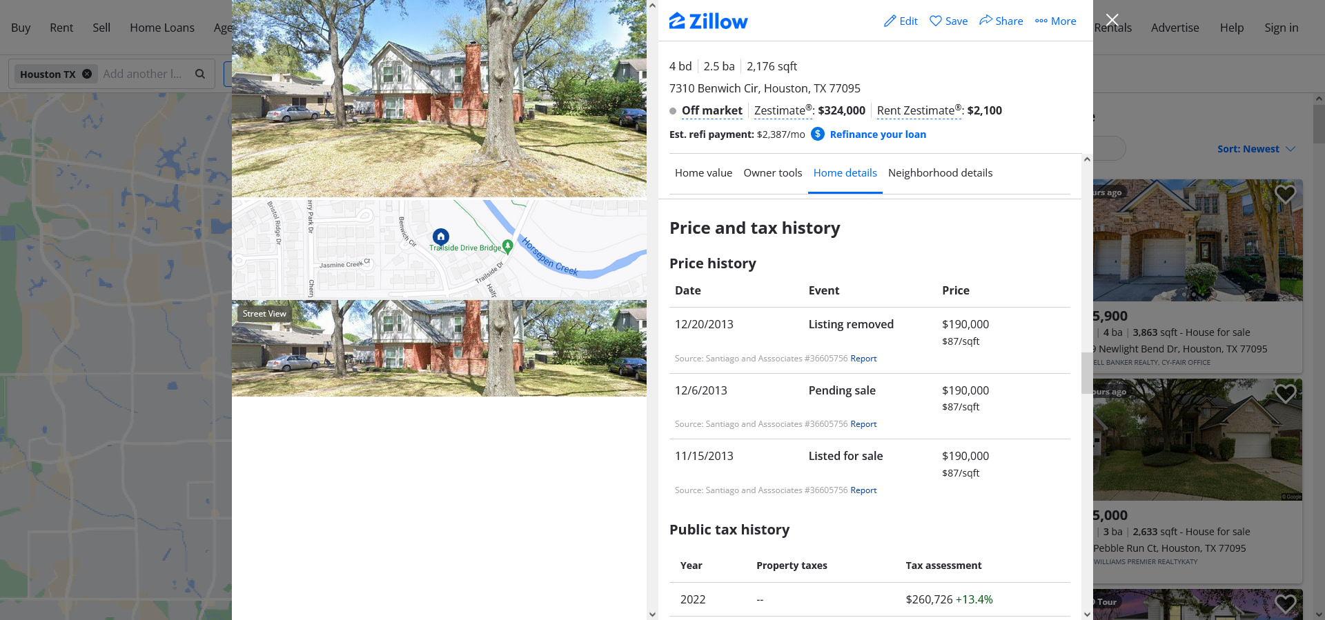Open the Sort: Newest dropdown
1325x620 pixels.
tap(1256, 149)
